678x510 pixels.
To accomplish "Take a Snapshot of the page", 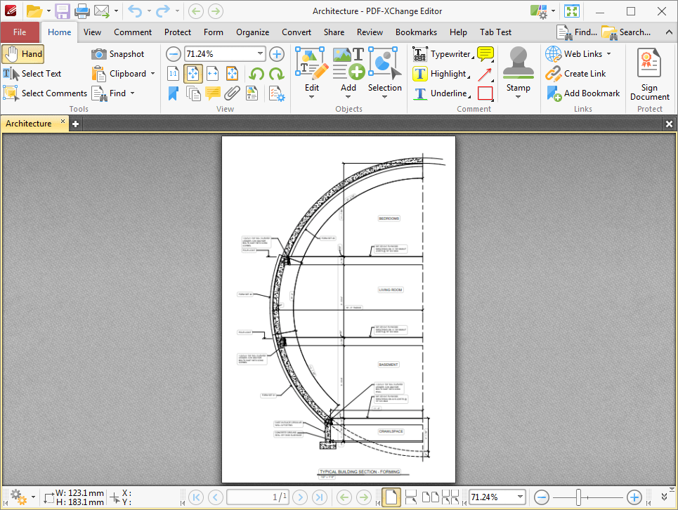I will point(120,53).
